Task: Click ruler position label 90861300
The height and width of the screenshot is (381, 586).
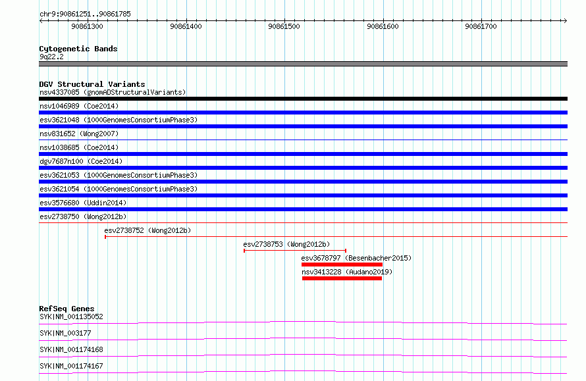Action: pos(87,26)
